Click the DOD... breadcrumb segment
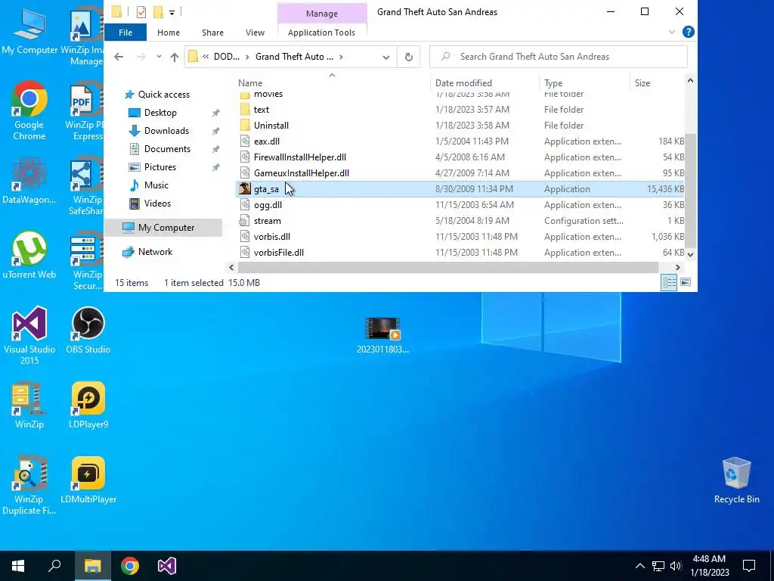Screen dimensions: 774x581 click(x=227, y=57)
